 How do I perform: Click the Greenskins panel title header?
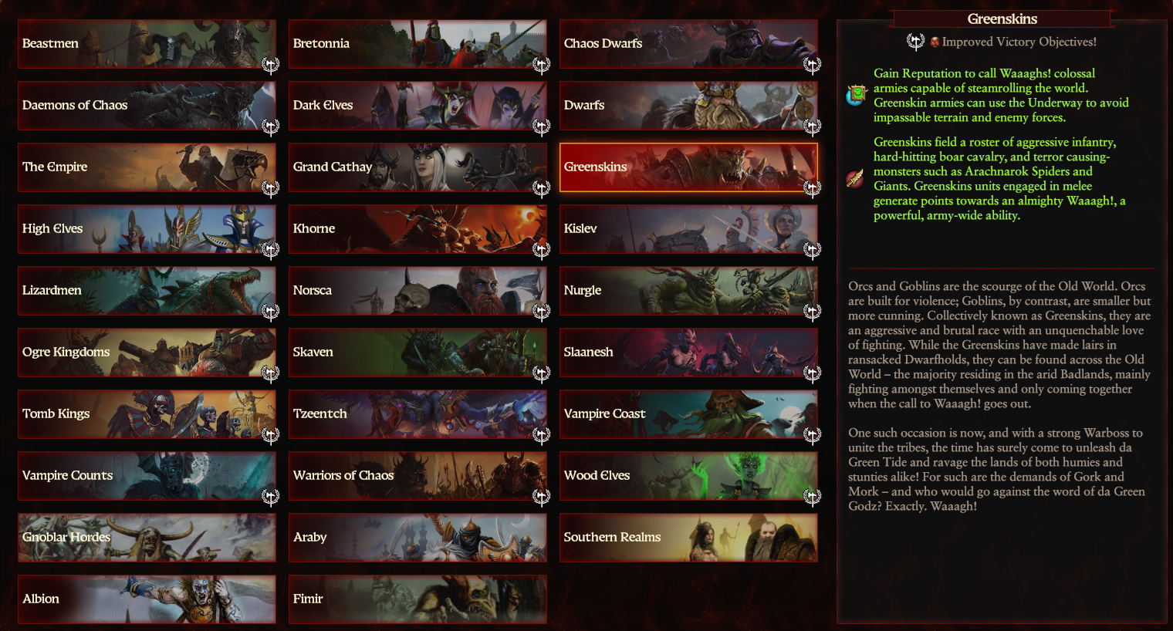(1002, 19)
